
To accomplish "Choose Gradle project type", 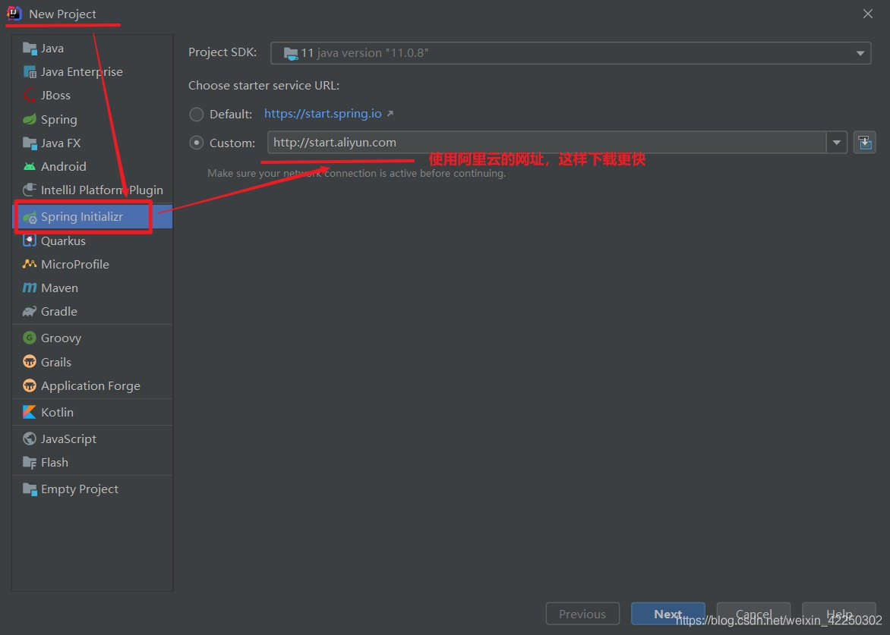I will point(93,311).
